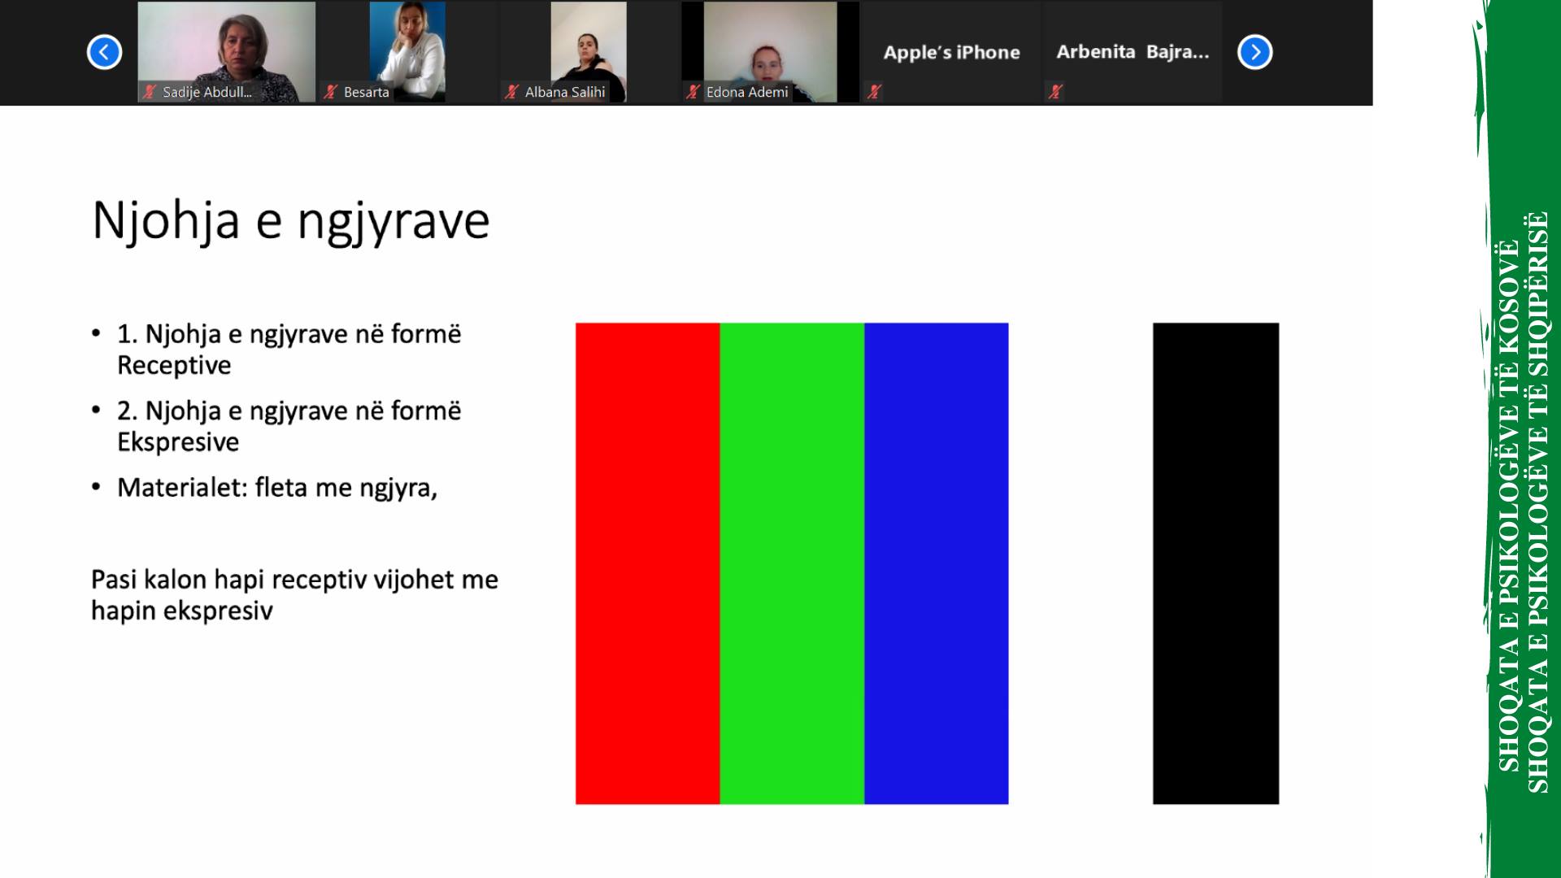Click 'Albana Salihi' name label
Screen dimensions: 1561x878
pyautogui.click(x=565, y=92)
